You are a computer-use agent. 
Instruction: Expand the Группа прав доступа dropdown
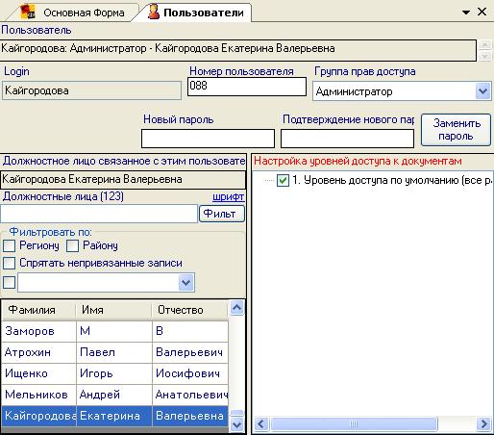pyautogui.click(x=483, y=91)
